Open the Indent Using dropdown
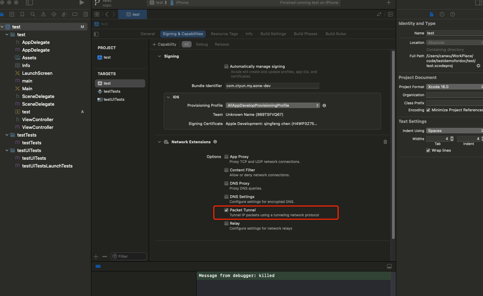The height and width of the screenshot is (296, 483). pos(455,131)
